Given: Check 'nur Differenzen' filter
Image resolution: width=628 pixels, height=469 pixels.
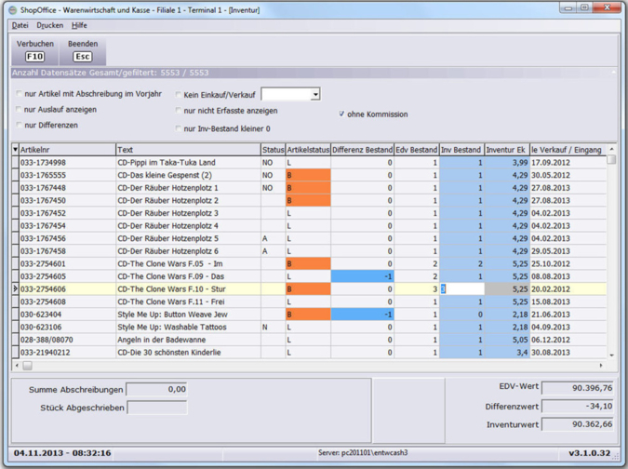Looking at the screenshot, I should [20, 125].
